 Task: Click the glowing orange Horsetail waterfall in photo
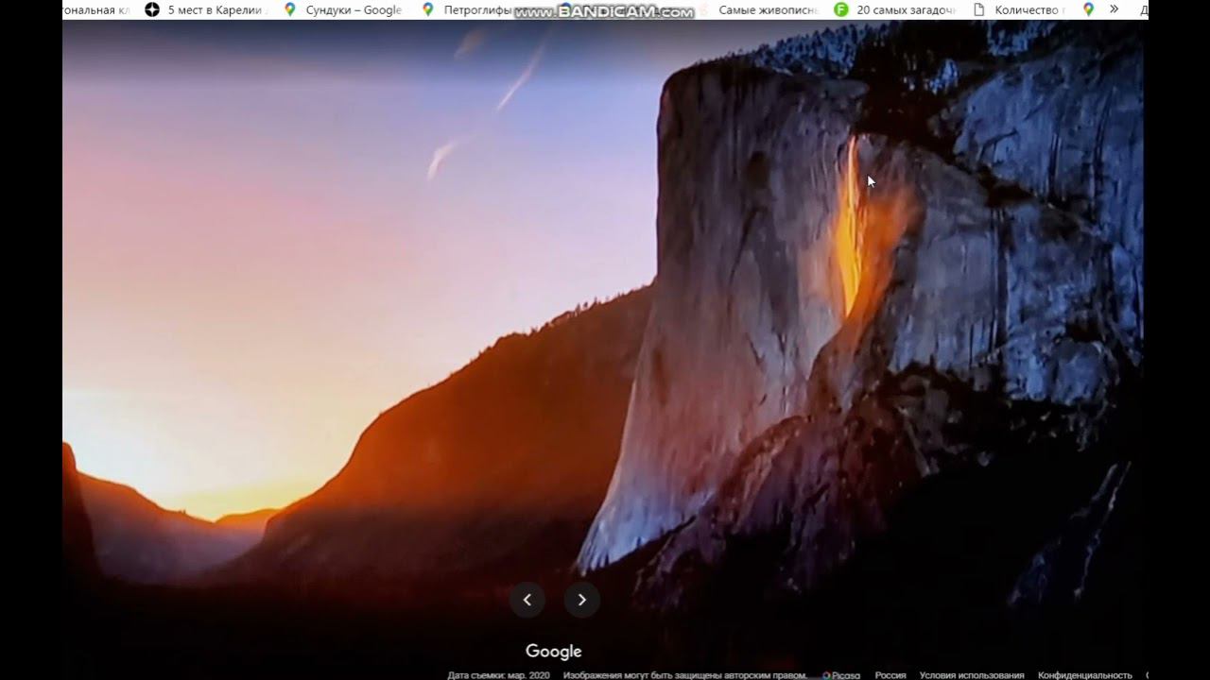click(x=850, y=227)
